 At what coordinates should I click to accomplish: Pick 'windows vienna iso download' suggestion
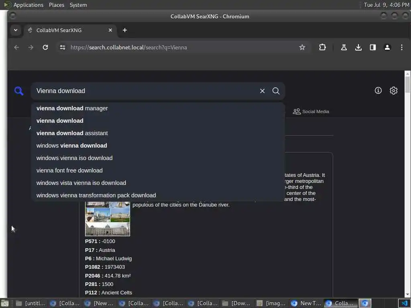point(158,158)
